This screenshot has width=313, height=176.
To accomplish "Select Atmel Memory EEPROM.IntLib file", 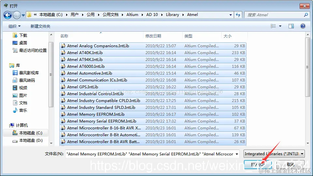I will click(153, 114).
